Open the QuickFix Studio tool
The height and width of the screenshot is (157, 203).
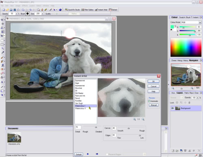(72, 10)
